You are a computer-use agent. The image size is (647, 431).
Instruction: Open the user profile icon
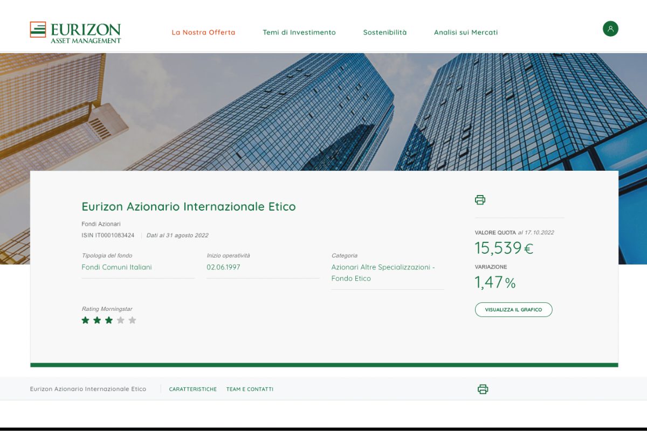coord(610,29)
